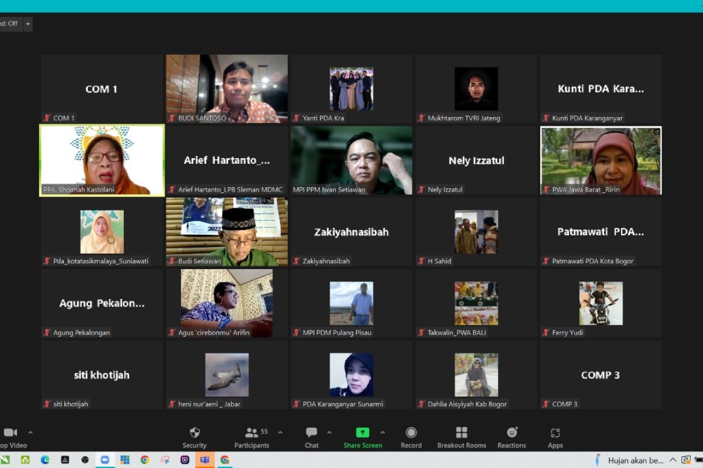Viewport: 703px width, 468px height.
Task: Start recording with the Record button
Action: click(x=411, y=436)
